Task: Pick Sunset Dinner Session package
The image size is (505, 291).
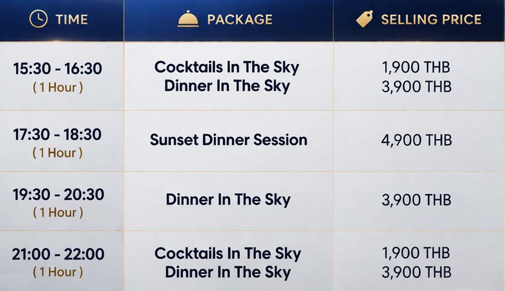Action: [229, 140]
